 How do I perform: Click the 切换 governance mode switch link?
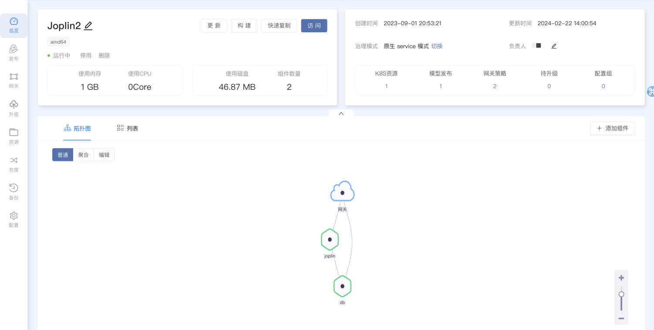tap(437, 46)
